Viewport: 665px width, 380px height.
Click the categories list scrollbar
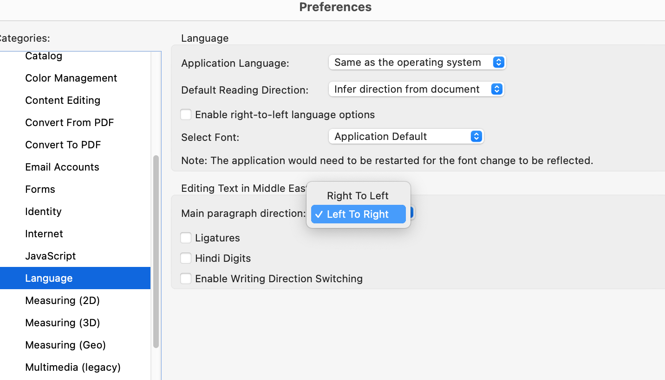tap(156, 251)
